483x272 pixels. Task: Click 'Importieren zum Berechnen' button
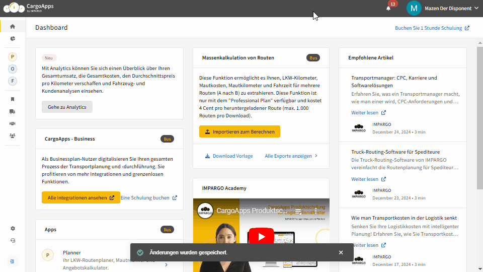[239, 131]
